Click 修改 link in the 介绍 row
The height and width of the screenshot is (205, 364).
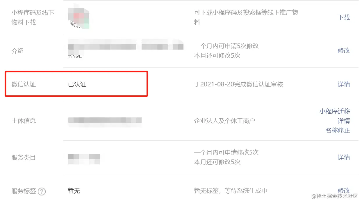(344, 50)
